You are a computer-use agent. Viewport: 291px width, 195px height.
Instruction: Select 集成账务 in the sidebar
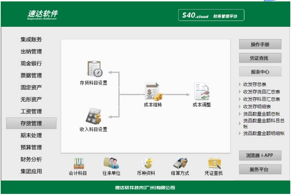[x=31, y=39]
